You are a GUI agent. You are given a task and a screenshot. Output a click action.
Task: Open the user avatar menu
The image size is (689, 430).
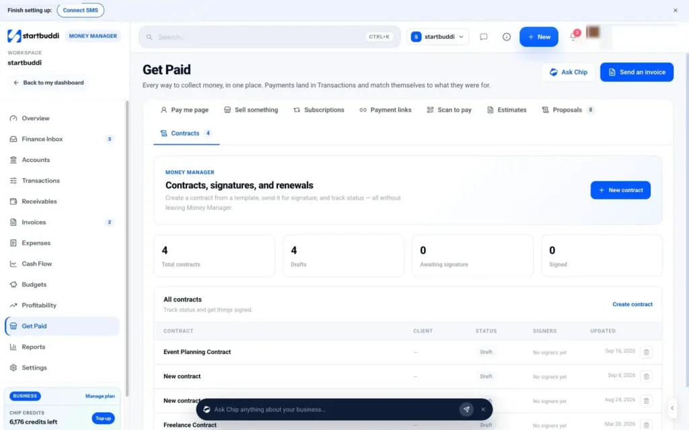tap(593, 32)
